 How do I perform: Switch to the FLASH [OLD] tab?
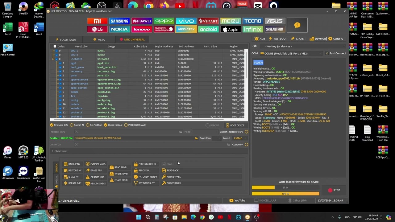pos(65,39)
